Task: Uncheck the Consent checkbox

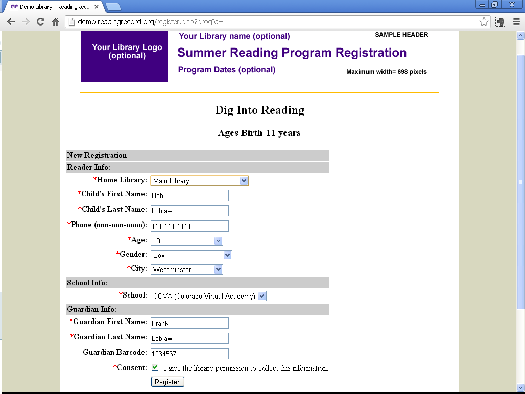Action: tap(155, 367)
